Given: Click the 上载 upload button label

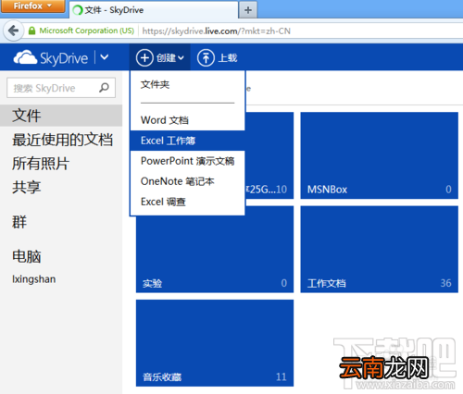Looking at the screenshot, I should click(x=228, y=57).
